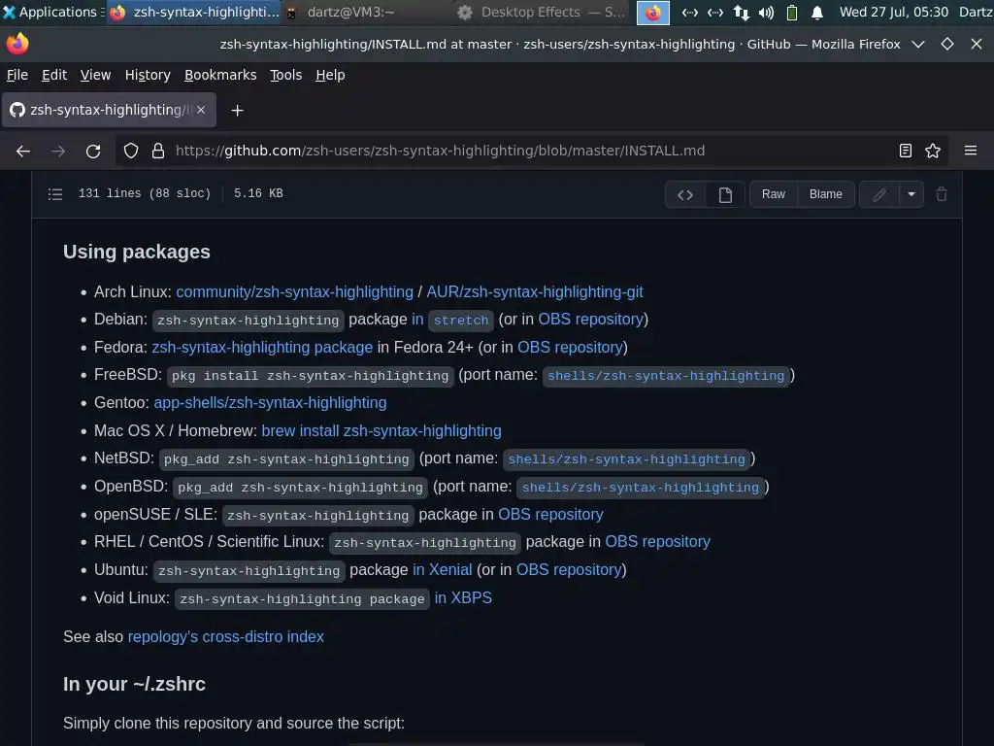Click the Ubuntu line OBS repository link
The height and width of the screenshot is (746, 994).
point(569,569)
